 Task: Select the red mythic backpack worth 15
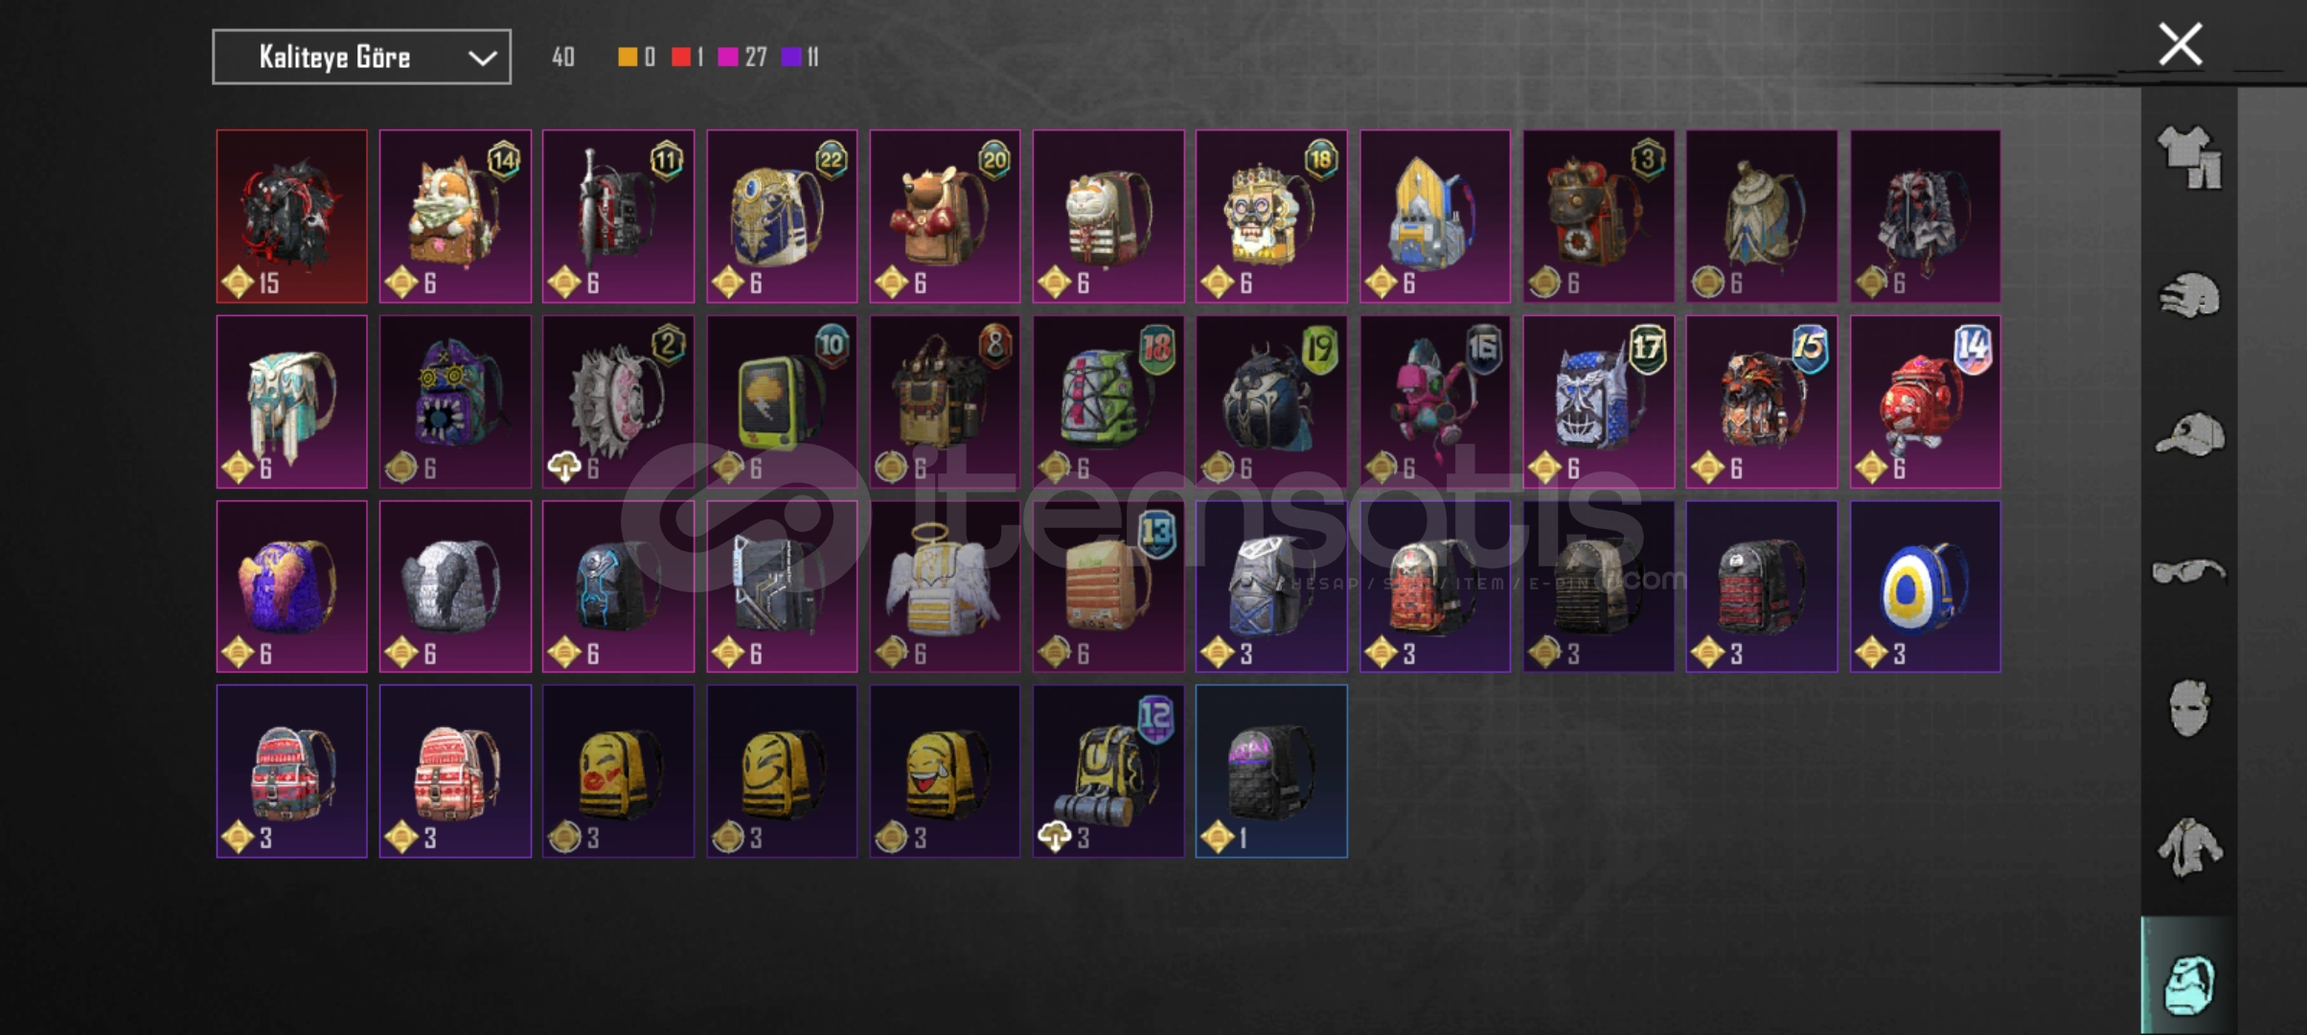(x=291, y=217)
